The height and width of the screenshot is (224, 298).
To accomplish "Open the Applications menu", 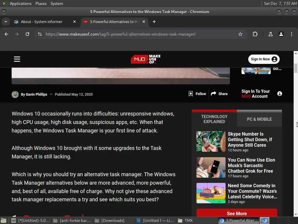I will coord(21,3).
